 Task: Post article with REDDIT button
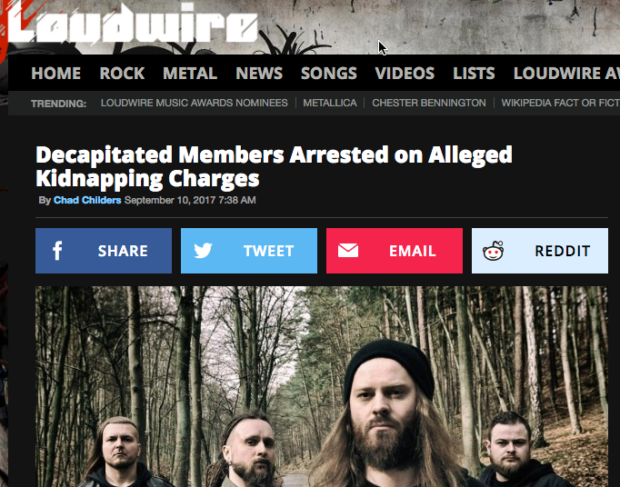(540, 251)
